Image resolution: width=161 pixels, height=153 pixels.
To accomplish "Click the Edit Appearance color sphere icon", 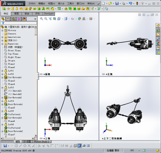I will coord(80,19).
